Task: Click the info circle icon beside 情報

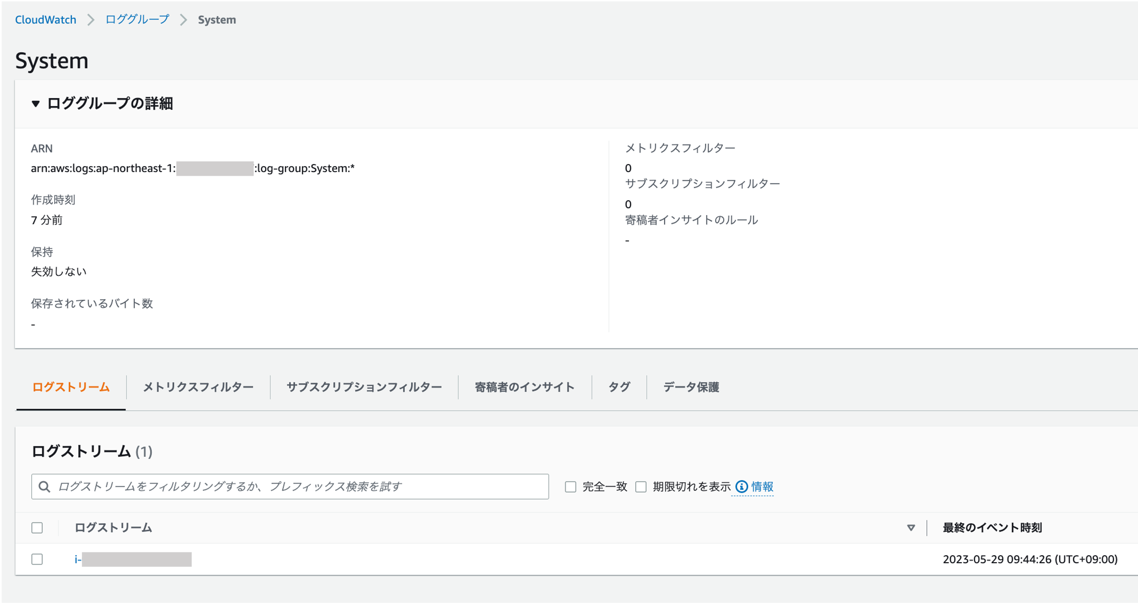Action: (x=741, y=487)
